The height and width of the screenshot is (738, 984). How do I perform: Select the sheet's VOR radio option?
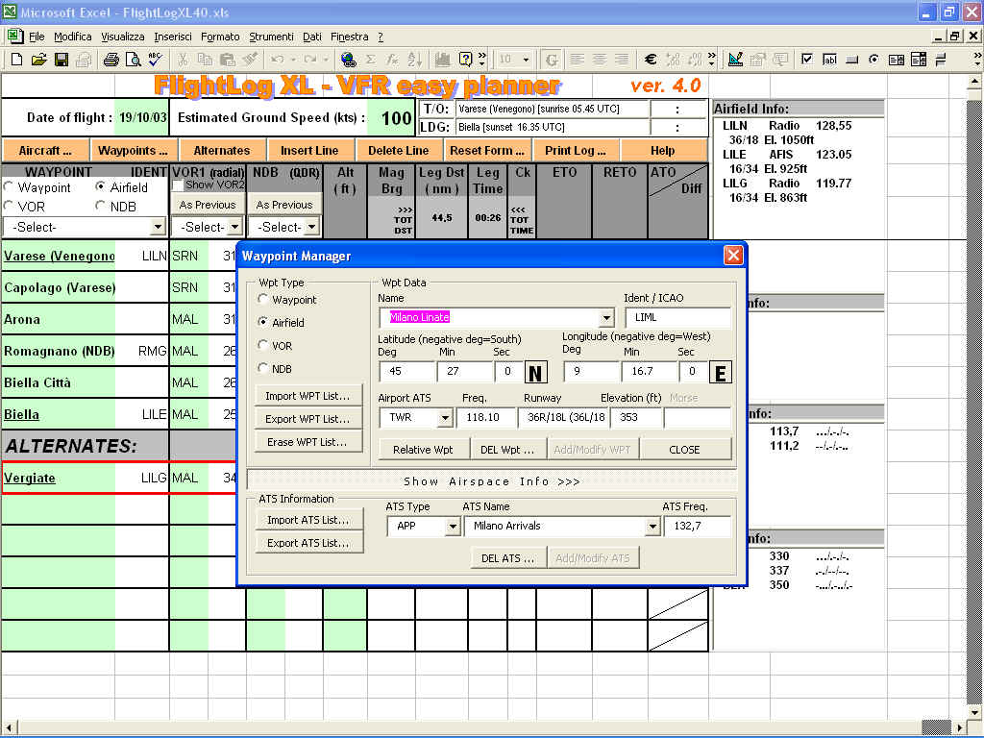(x=24, y=207)
